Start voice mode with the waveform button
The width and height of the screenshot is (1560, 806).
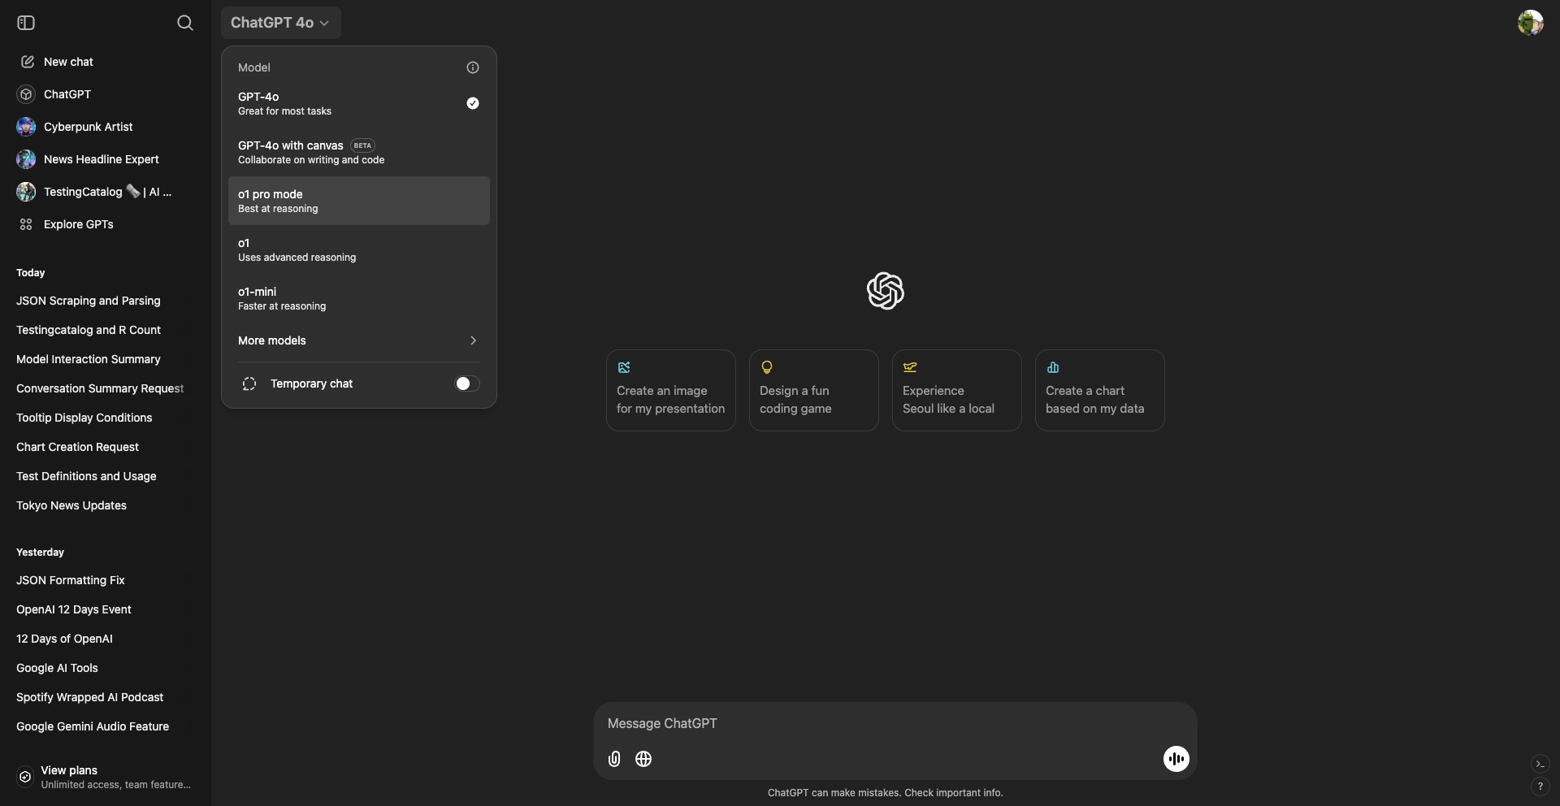click(x=1176, y=759)
